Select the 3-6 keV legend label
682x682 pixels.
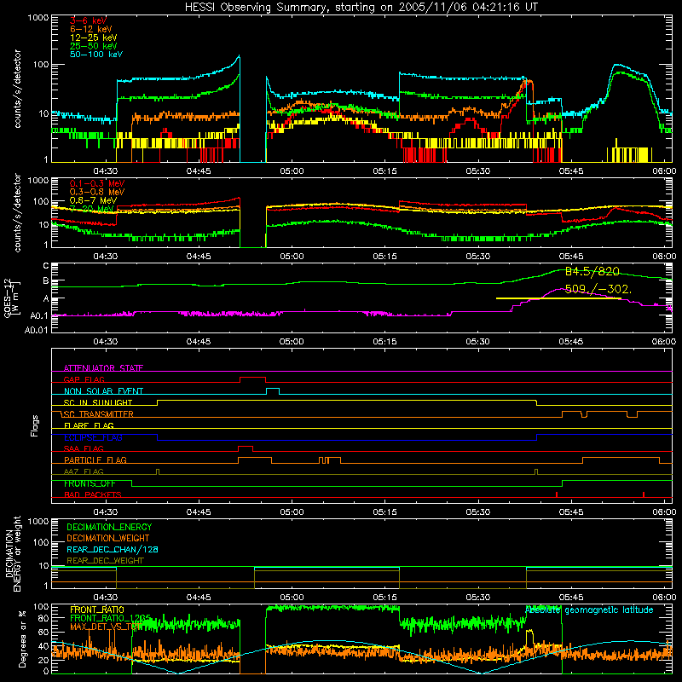89,20
